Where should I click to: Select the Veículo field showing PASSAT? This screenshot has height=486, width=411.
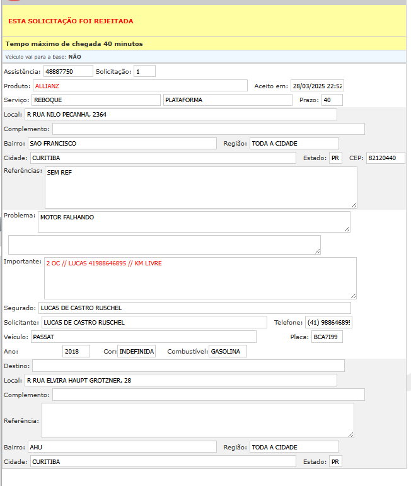pyautogui.click(x=143, y=337)
